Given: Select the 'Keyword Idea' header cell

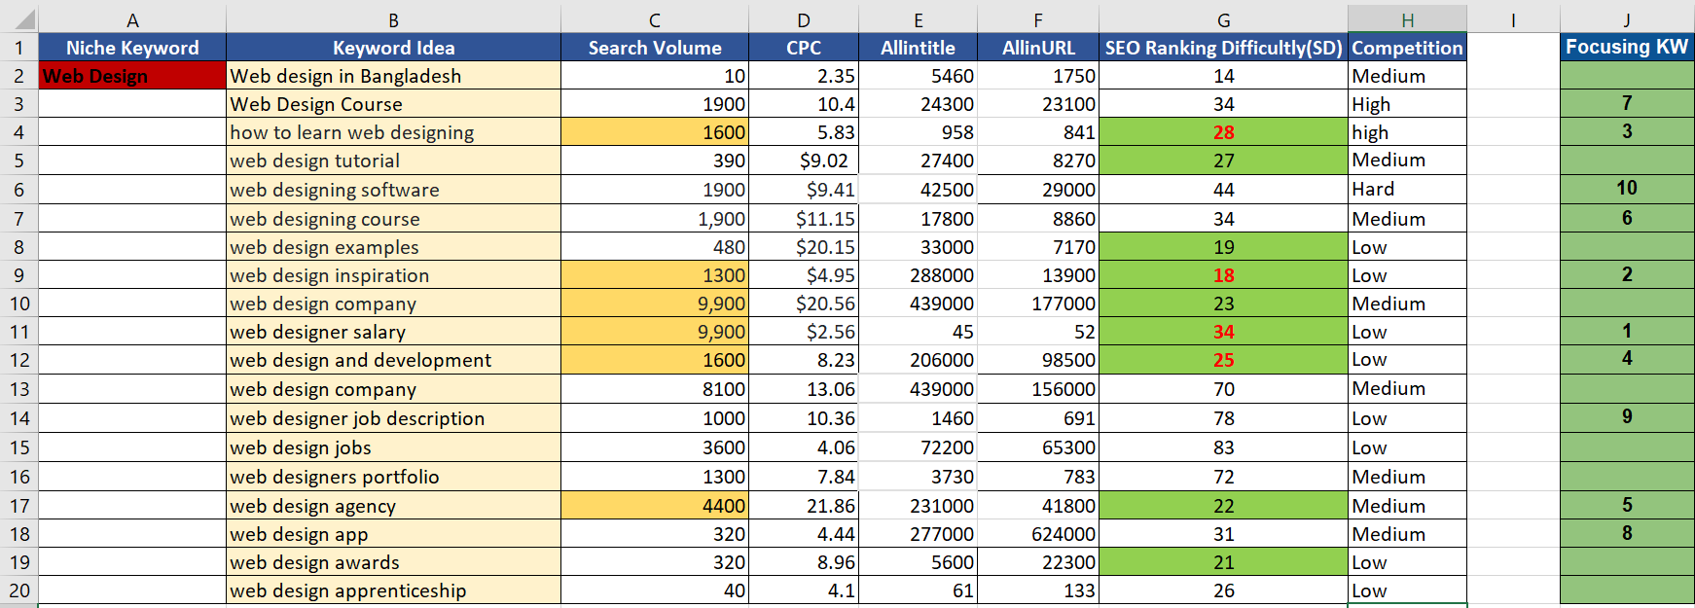Looking at the screenshot, I should (393, 48).
